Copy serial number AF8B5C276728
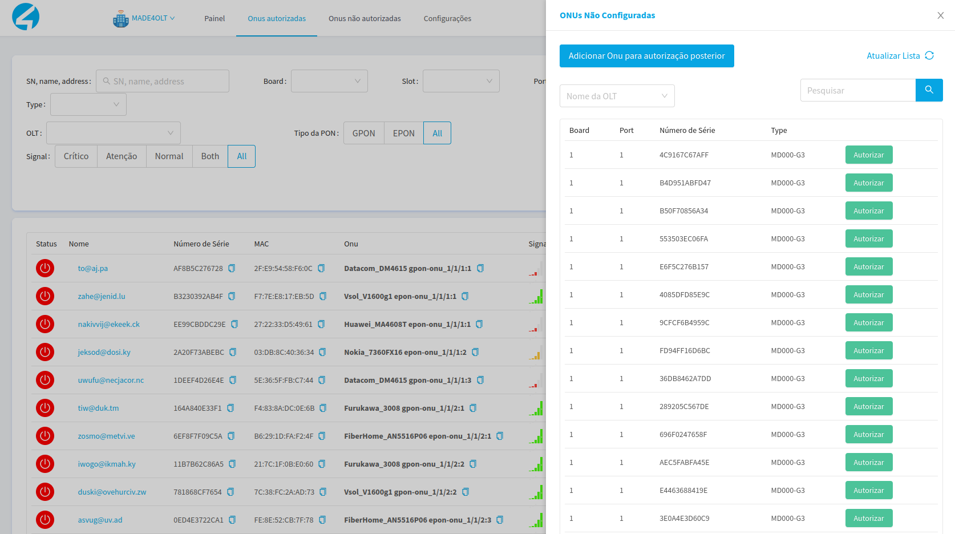The image size is (955, 534). [x=232, y=268]
